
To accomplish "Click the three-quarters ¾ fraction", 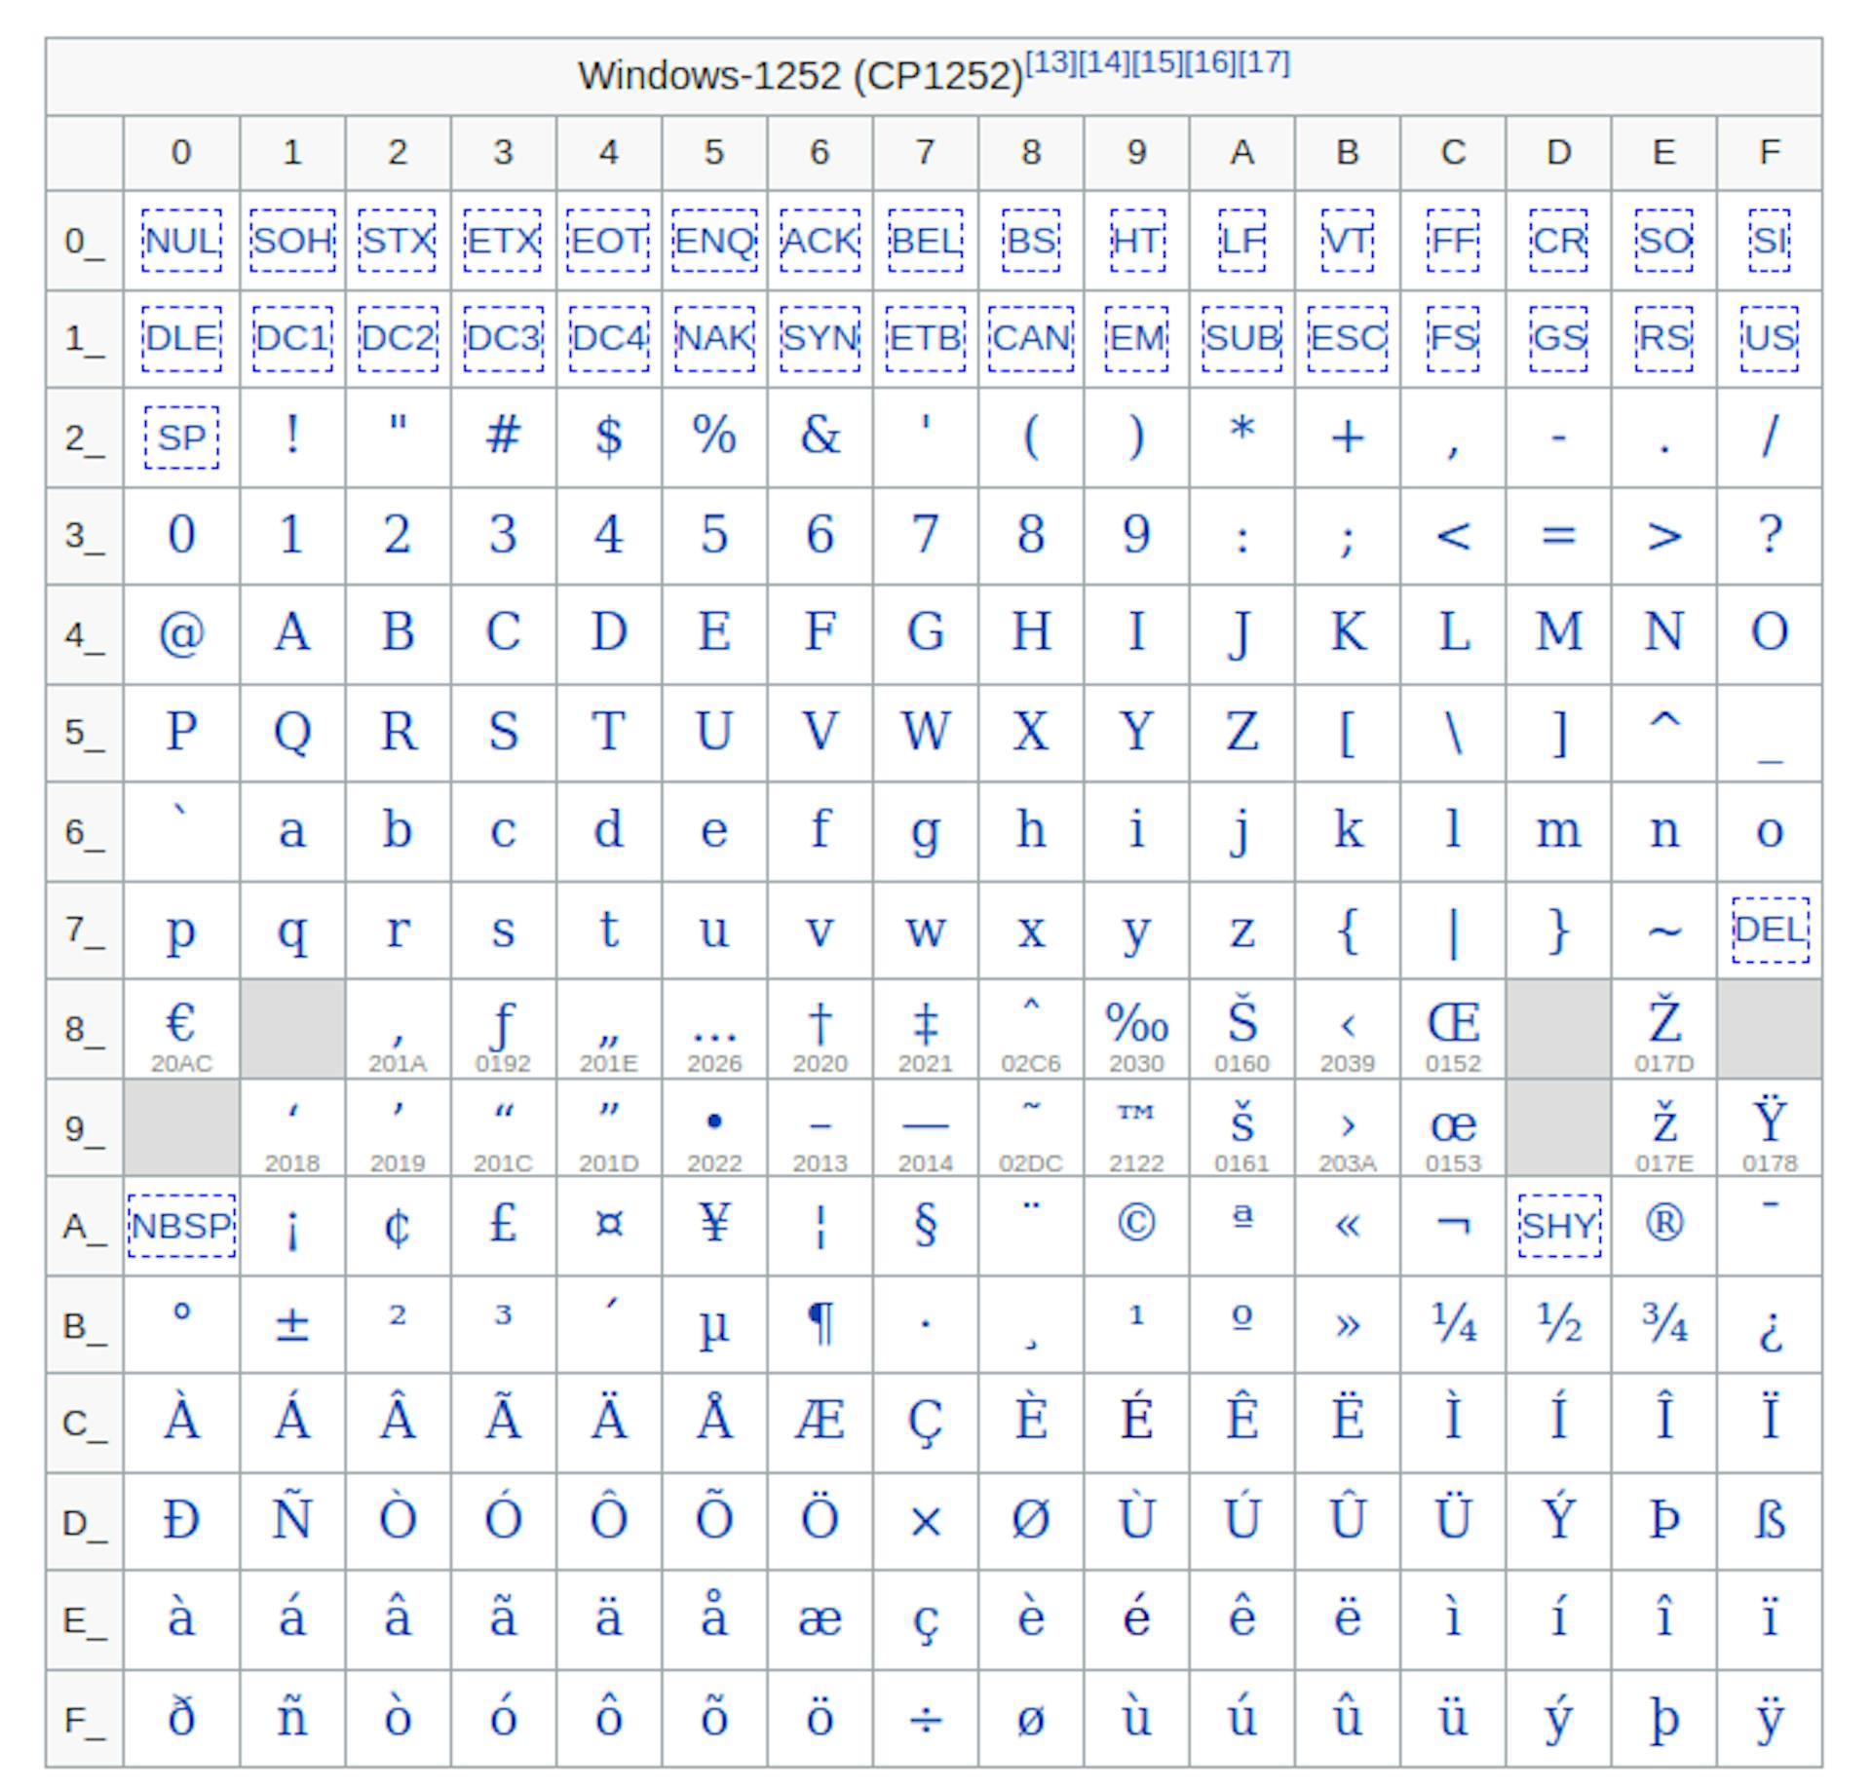I will (1664, 1323).
